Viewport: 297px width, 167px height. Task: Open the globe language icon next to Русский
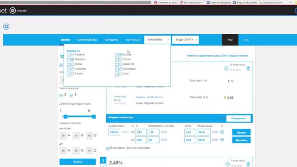pyautogui.click(x=13, y=11)
